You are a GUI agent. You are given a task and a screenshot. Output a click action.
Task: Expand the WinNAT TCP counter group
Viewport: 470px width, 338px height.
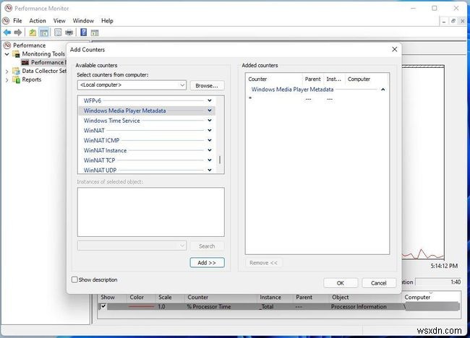[x=210, y=160]
